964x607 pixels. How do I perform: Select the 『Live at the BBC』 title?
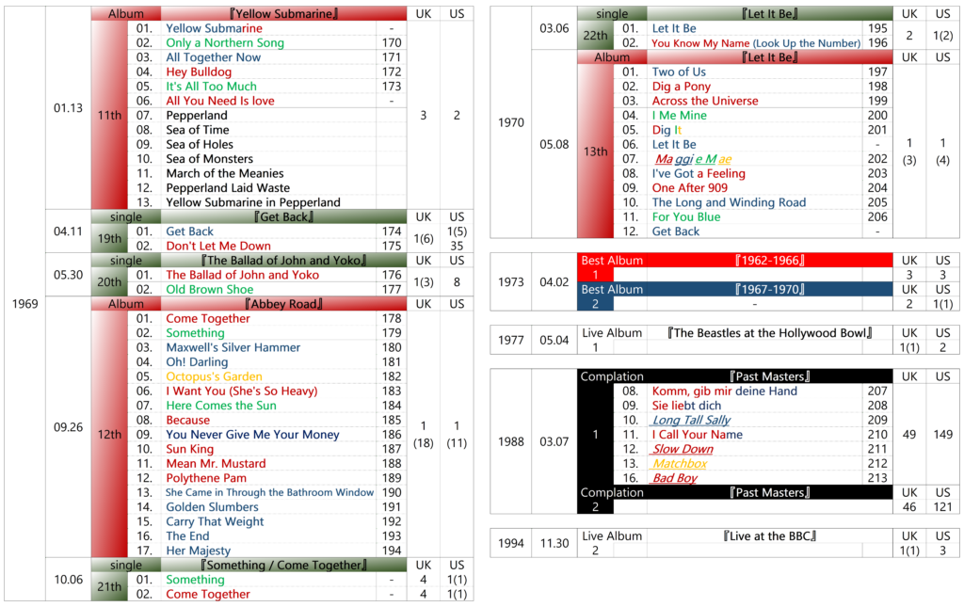tap(769, 536)
